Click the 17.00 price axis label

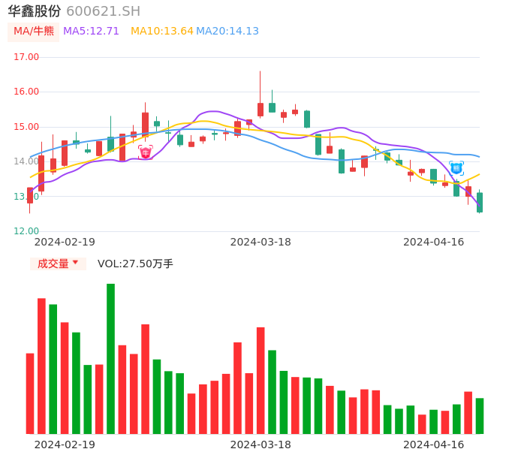click(x=26, y=57)
